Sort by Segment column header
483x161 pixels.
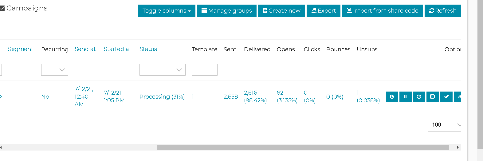point(21,49)
